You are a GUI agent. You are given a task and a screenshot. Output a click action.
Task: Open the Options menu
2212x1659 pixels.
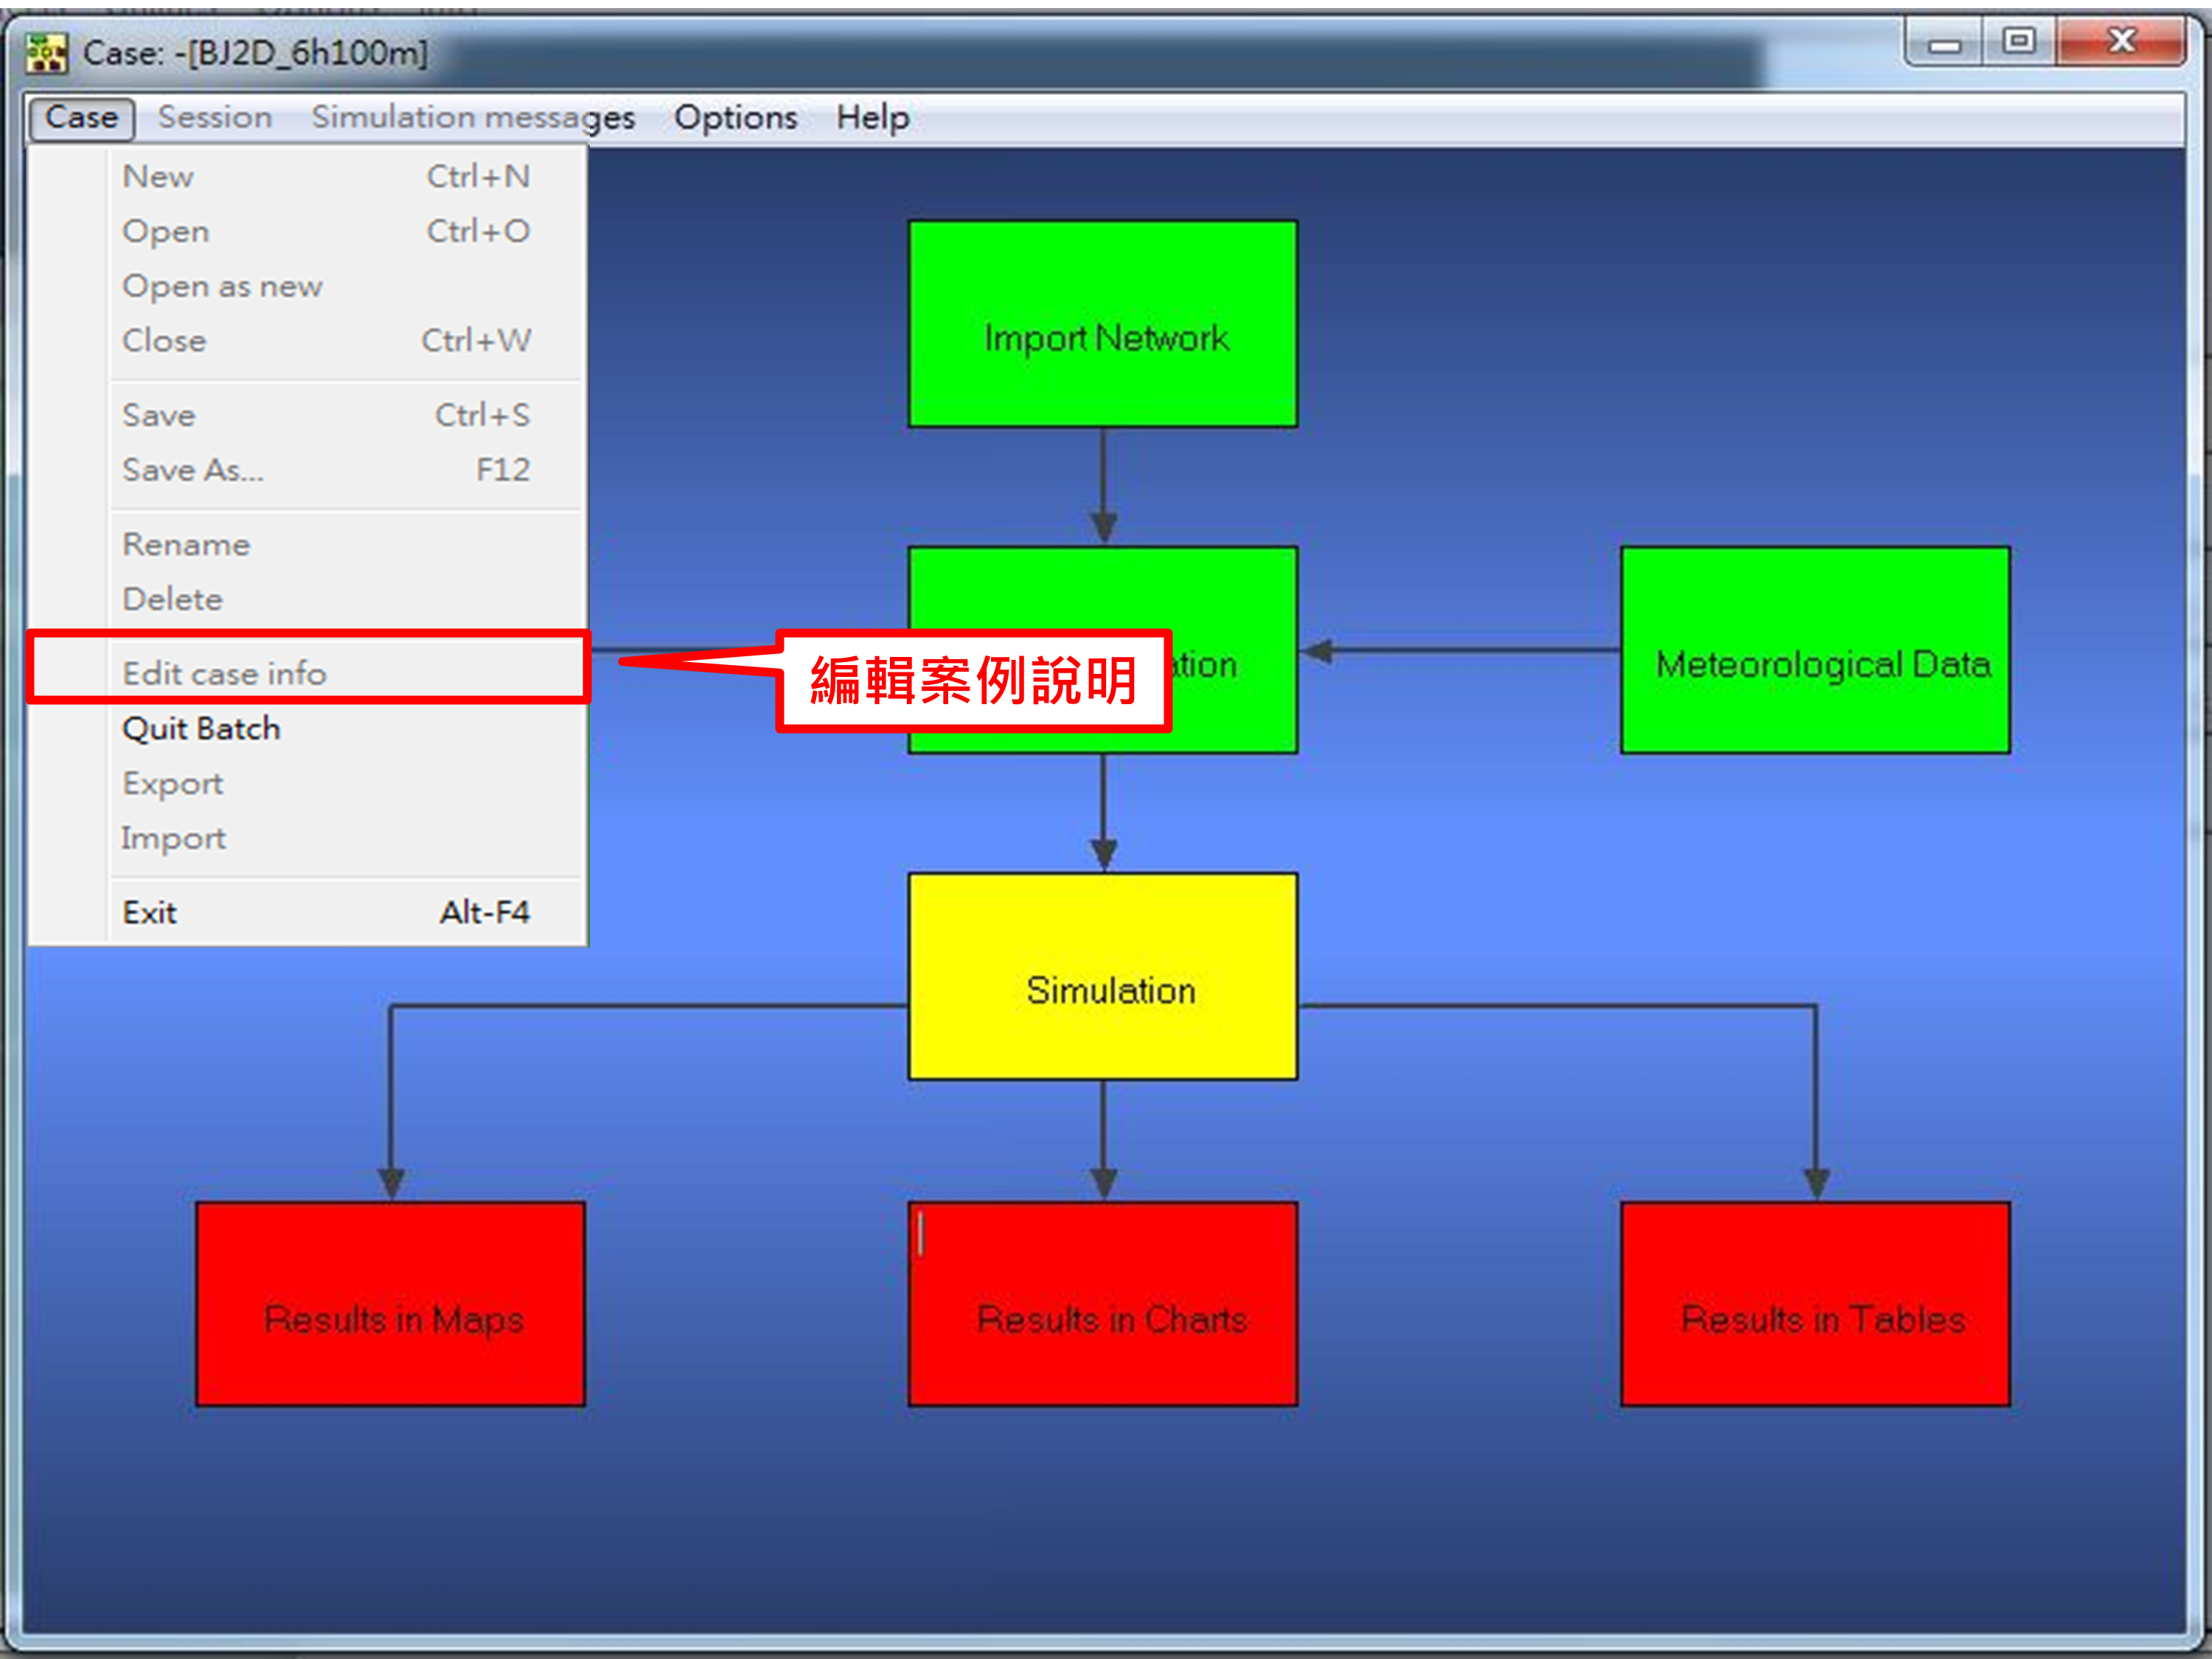[x=736, y=118]
